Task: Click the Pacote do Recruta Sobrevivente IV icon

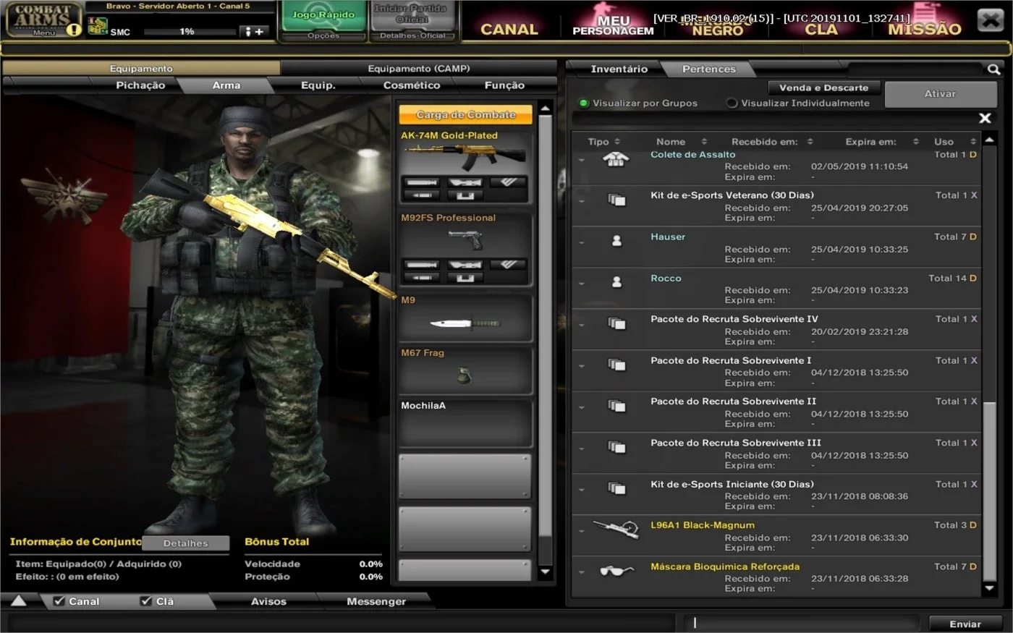Action: click(616, 323)
